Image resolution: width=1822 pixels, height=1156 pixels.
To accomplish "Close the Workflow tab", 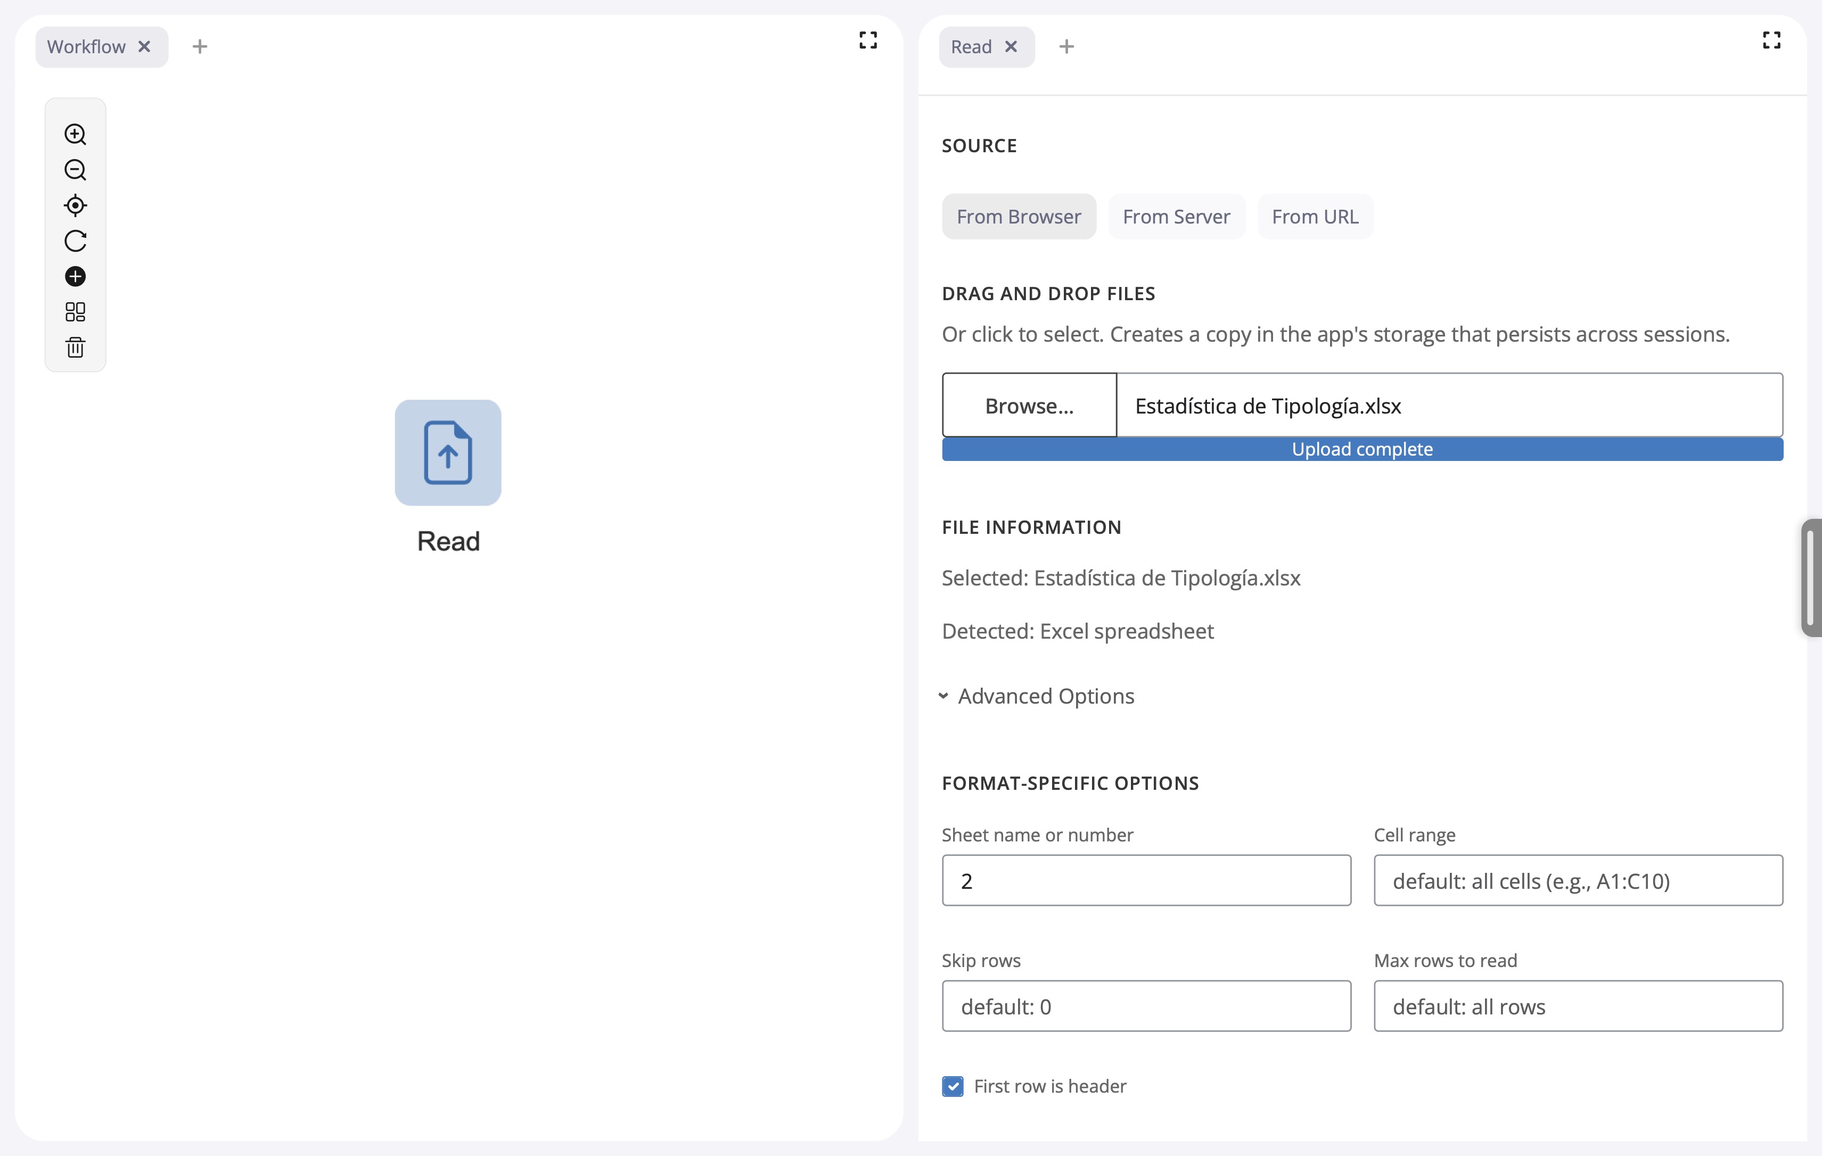I will [144, 47].
